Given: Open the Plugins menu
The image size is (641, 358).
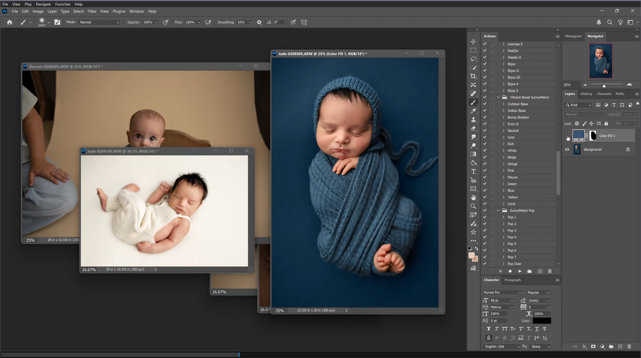Looking at the screenshot, I should point(119,11).
